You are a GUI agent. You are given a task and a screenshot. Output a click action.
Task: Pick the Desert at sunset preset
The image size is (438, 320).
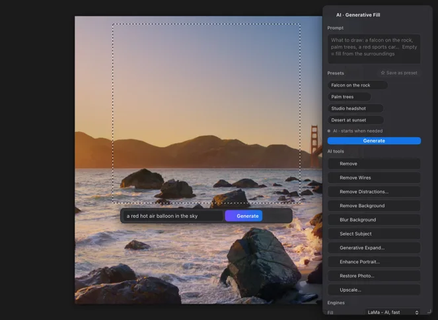(355, 120)
